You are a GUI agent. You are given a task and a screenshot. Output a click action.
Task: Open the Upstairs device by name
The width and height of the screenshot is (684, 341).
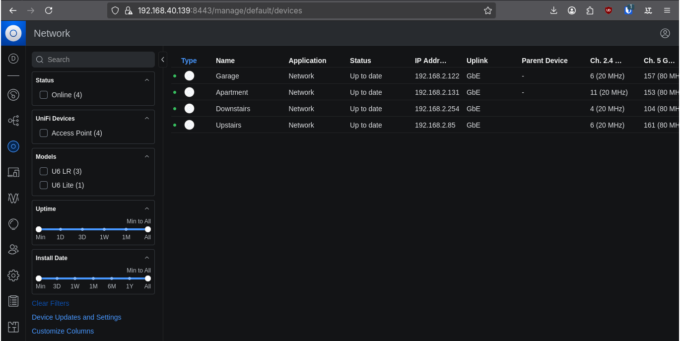click(x=228, y=125)
